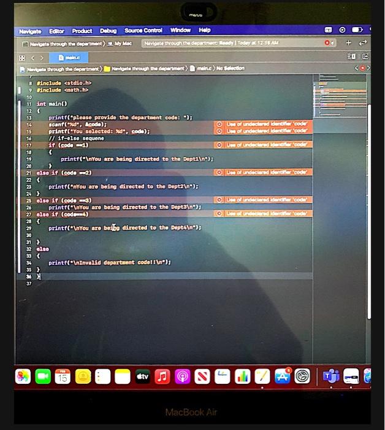Viewport: 385px width, 430px height.
Task: Click red issue indicator in jump bar
Action: [x=362, y=68]
